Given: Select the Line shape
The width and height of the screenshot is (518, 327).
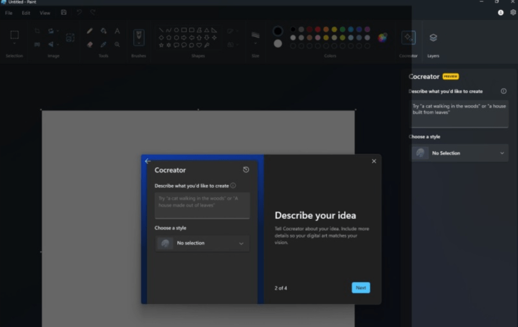Looking at the screenshot, I should coord(161,30).
